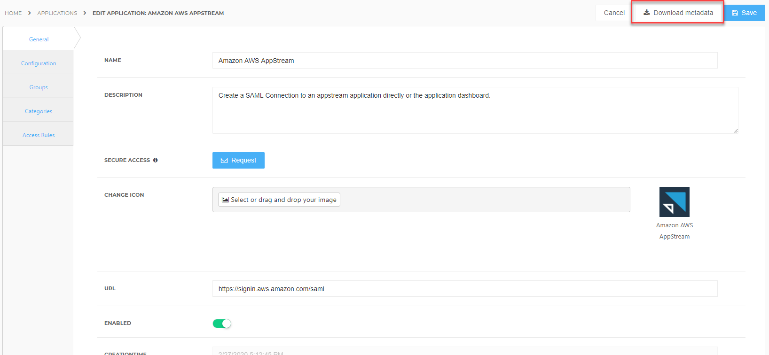
Task: Click the download icon beside Download metadata
Action: [x=647, y=13]
